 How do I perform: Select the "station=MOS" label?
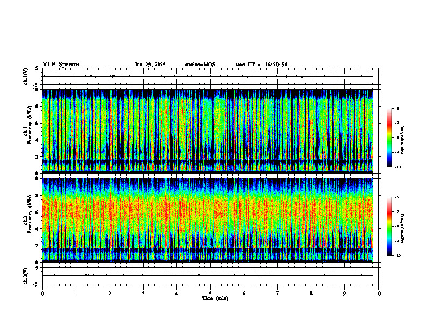pos(200,65)
